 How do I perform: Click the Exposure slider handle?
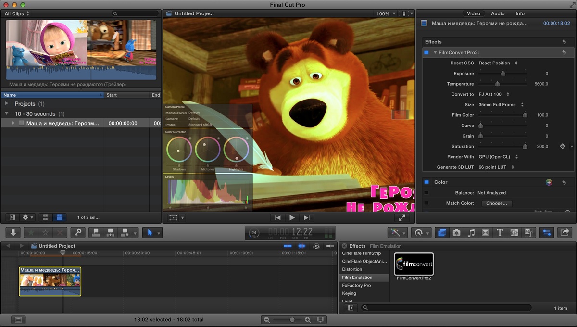503,74
